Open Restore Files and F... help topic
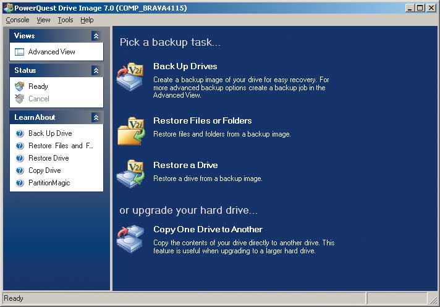The image size is (440, 307). [x=61, y=146]
